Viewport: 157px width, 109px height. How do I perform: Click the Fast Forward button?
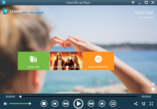(91, 104)
